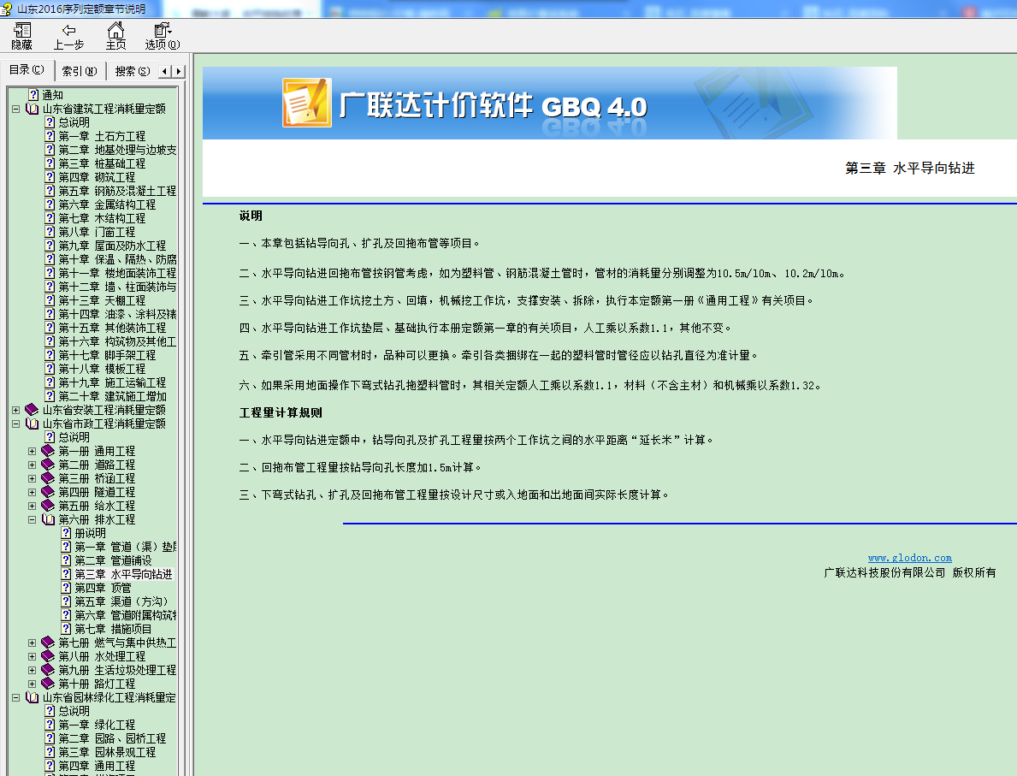This screenshot has height=776, width=1017.
Task: Open 第十五章 其他装饰工程 topic
Action: point(112,329)
